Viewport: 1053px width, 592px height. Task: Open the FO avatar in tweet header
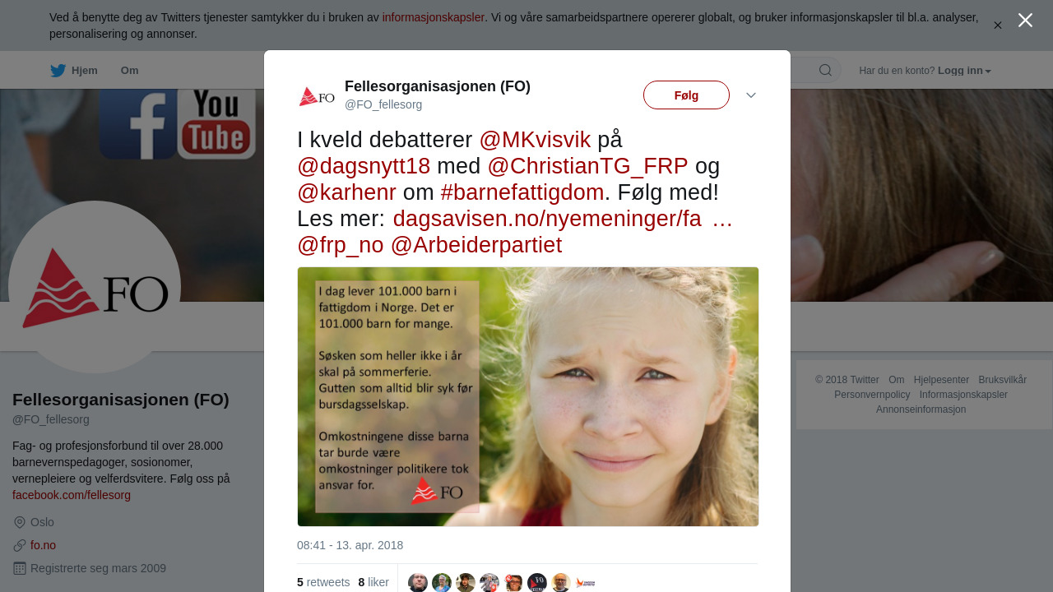(x=317, y=96)
